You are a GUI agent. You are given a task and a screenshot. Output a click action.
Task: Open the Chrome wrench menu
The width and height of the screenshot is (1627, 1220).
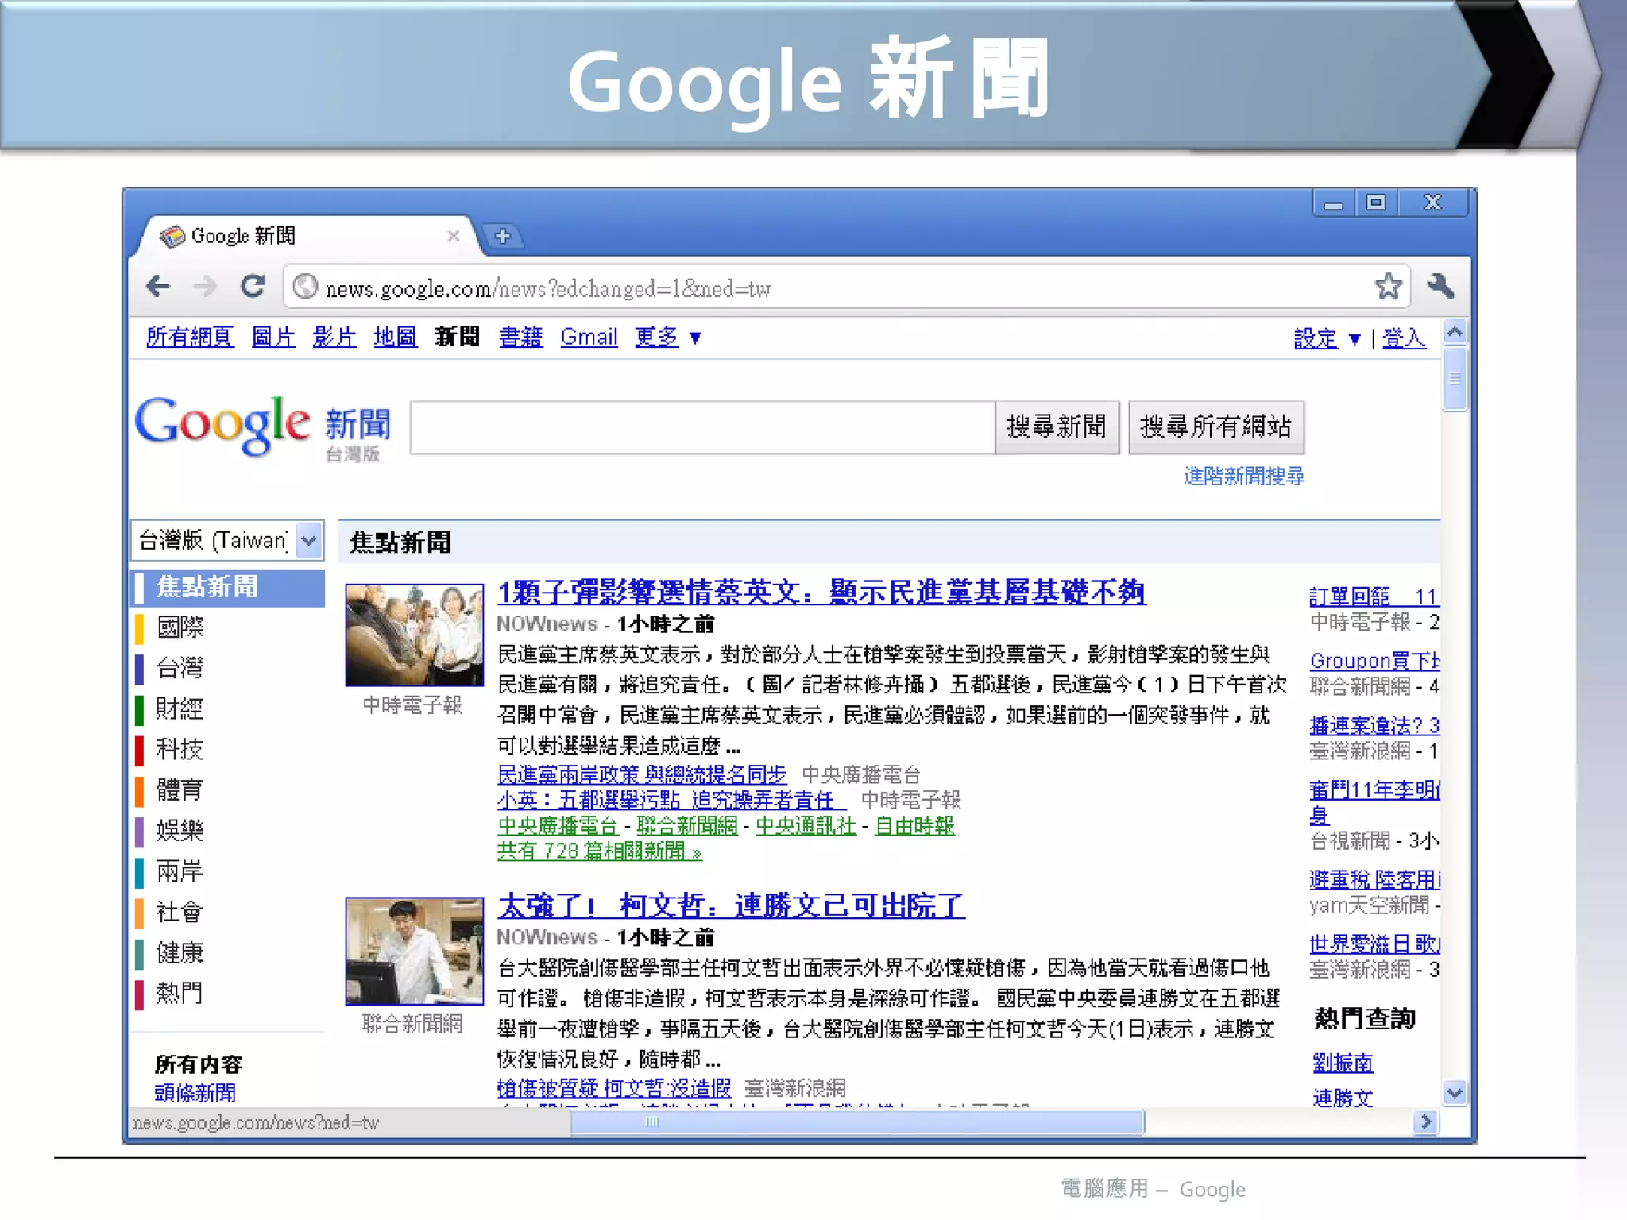coord(1440,286)
